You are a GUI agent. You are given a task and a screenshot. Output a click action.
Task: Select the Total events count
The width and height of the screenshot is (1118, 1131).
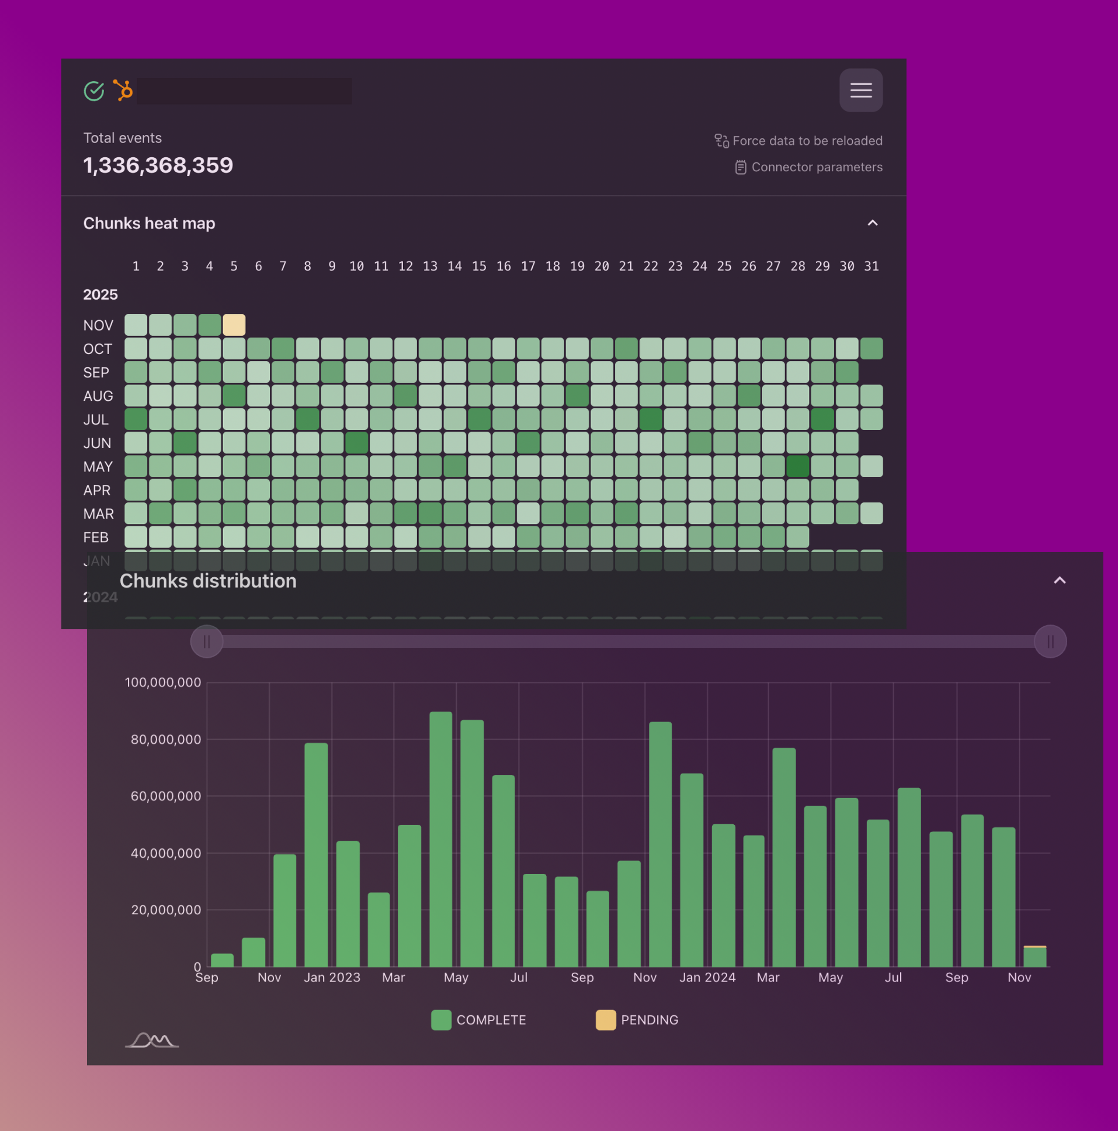[158, 165]
